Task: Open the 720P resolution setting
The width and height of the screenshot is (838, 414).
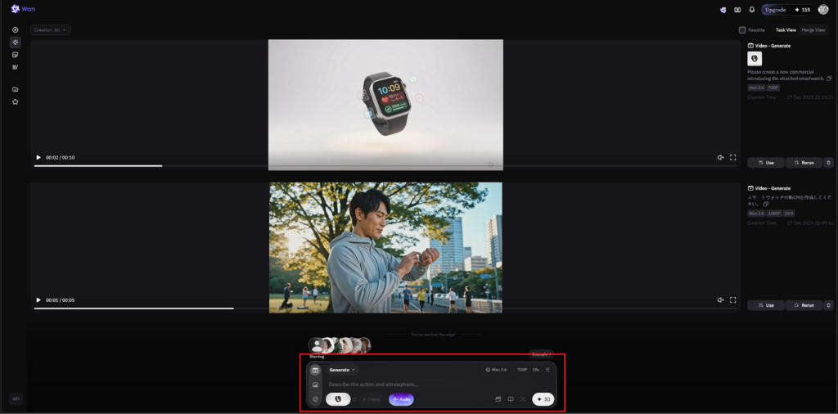Action: pyautogui.click(x=522, y=370)
